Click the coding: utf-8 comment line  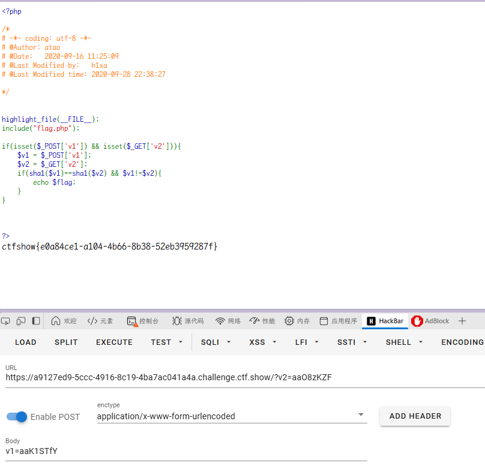pyautogui.click(x=46, y=38)
